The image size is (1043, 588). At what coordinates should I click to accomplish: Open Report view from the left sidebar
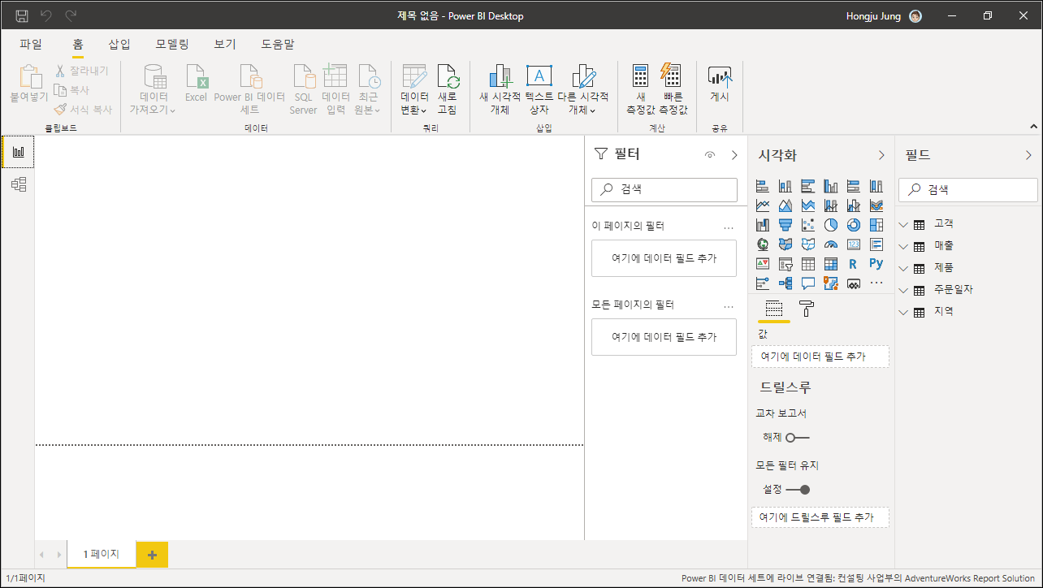tap(18, 152)
